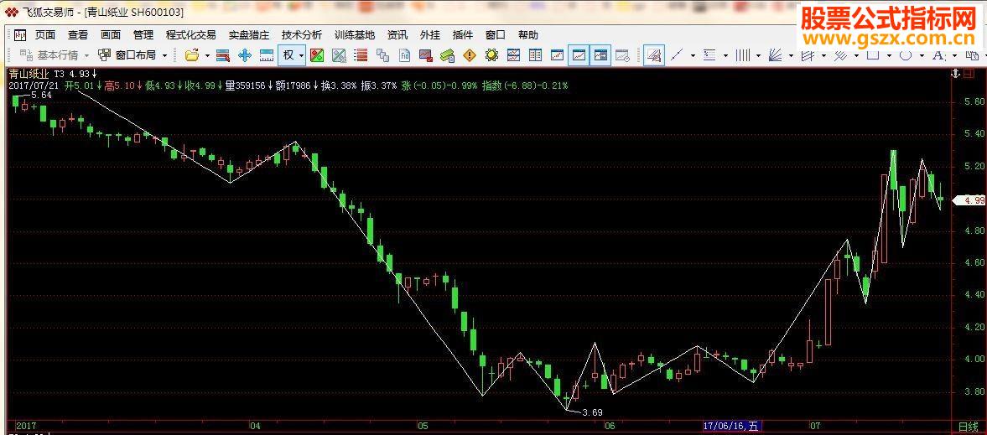This screenshot has height=435, width=987.
Task: Click the grey percent icon
Action: [x=340, y=55]
